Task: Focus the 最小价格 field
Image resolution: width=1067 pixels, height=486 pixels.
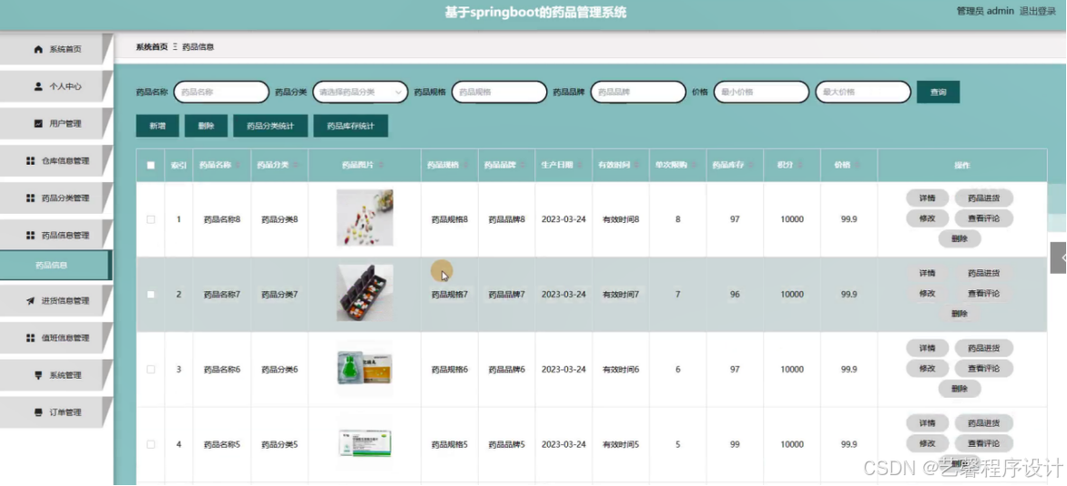Action: pyautogui.click(x=761, y=92)
